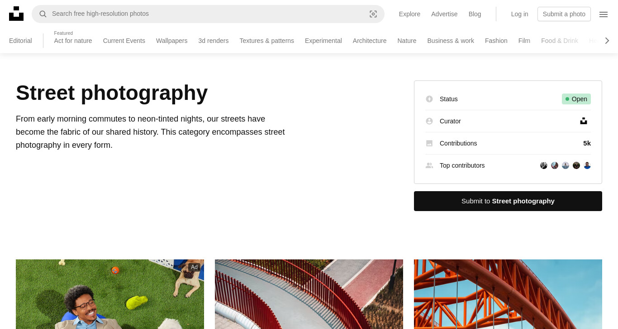
Task: Open the ad photo of man on grass
Action: [110, 294]
